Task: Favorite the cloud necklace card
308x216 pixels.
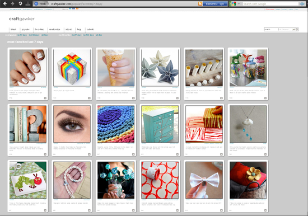Action: click(265, 154)
